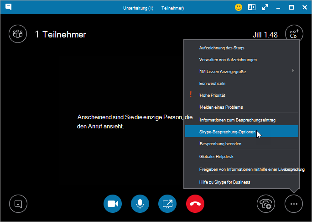Switch to the Unterhaltung (1) tab
The height and width of the screenshot is (222, 312).
click(x=138, y=8)
